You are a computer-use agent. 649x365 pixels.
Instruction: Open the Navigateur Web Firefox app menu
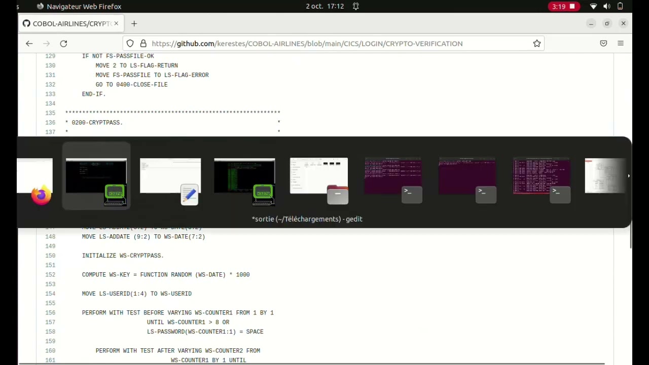pyautogui.click(x=79, y=7)
